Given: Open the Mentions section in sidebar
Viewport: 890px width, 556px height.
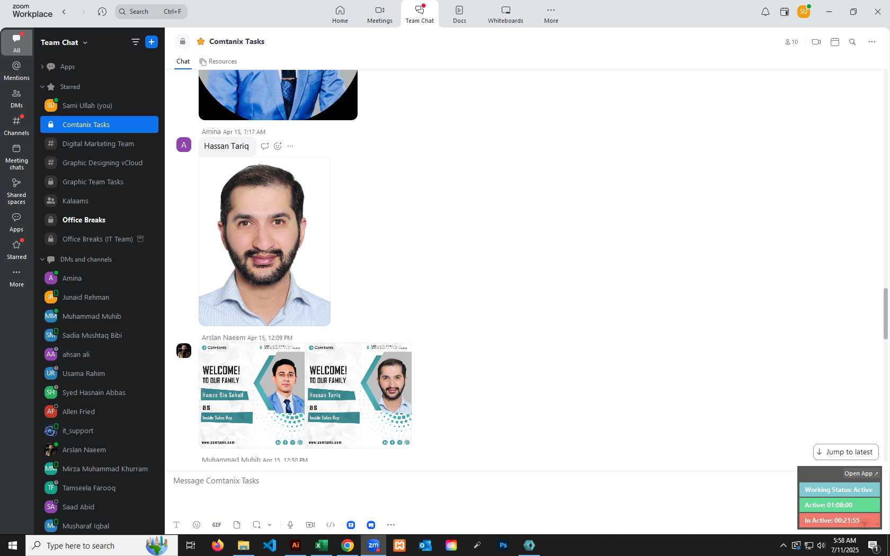Looking at the screenshot, I should (16, 71).
